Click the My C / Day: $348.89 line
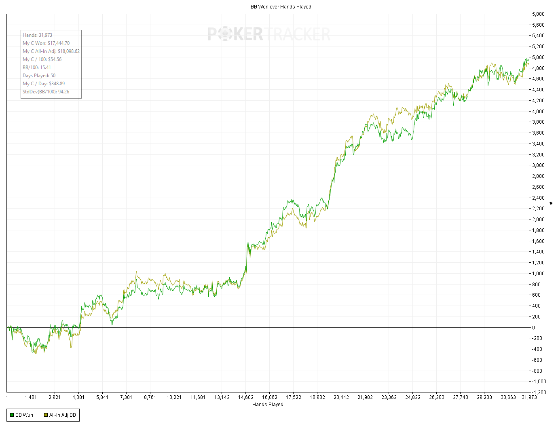Screen dimensions: 558x424 [44, 84]
